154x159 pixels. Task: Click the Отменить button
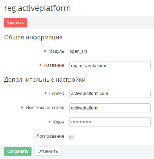click(47, 151)
